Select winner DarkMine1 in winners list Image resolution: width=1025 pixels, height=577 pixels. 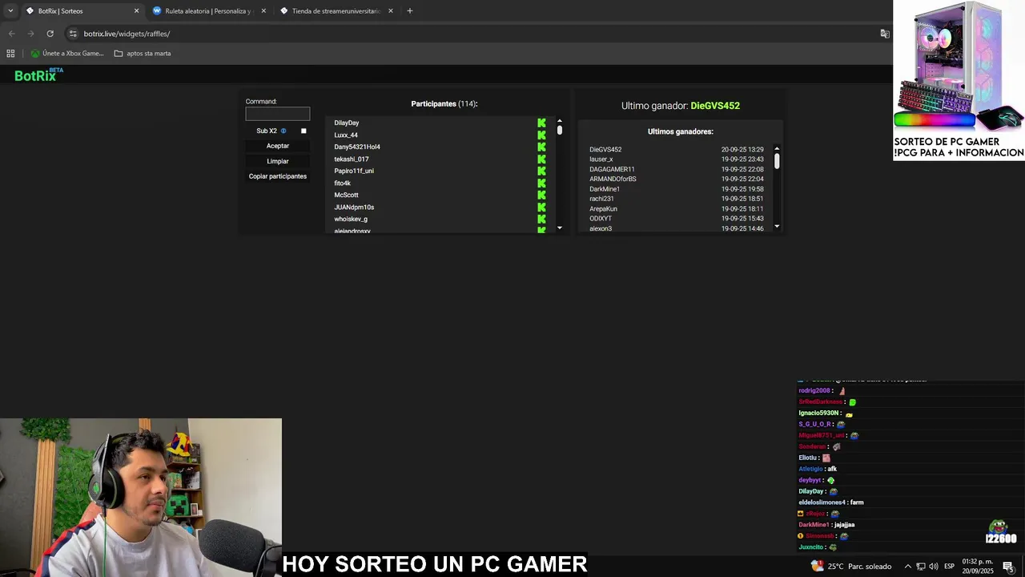605,189
